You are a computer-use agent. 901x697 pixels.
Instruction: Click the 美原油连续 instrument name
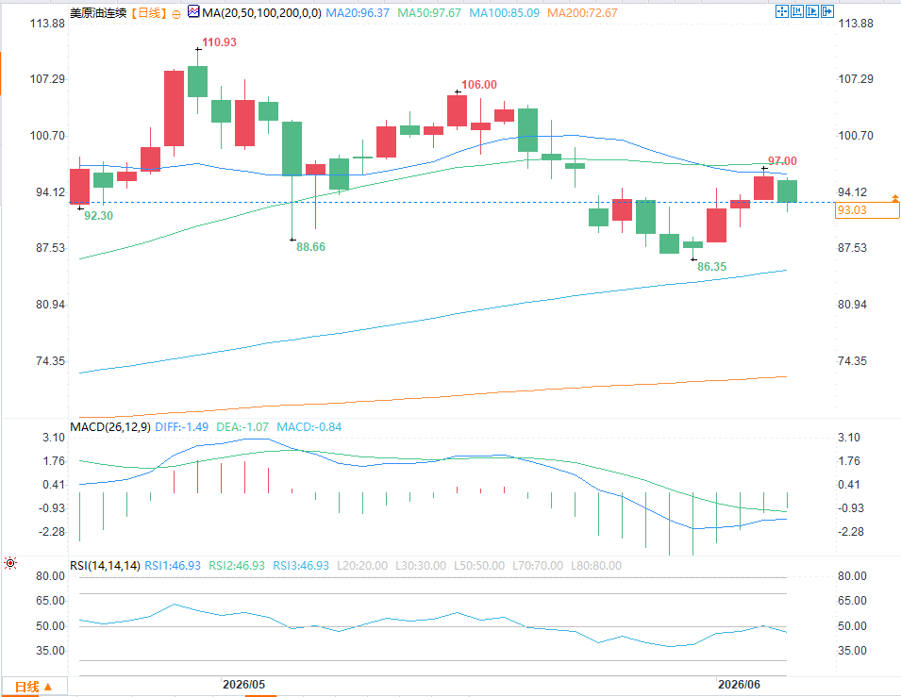[98, 12]
